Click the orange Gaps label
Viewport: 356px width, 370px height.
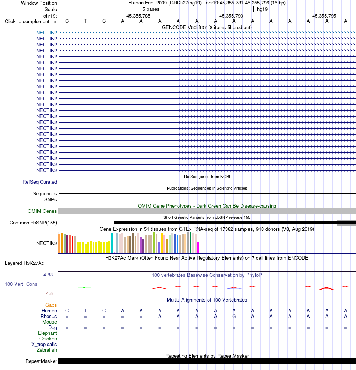point(51,305)
